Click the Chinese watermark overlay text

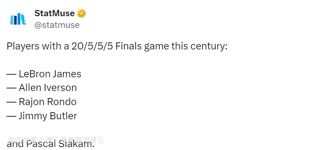coord(56,140)
